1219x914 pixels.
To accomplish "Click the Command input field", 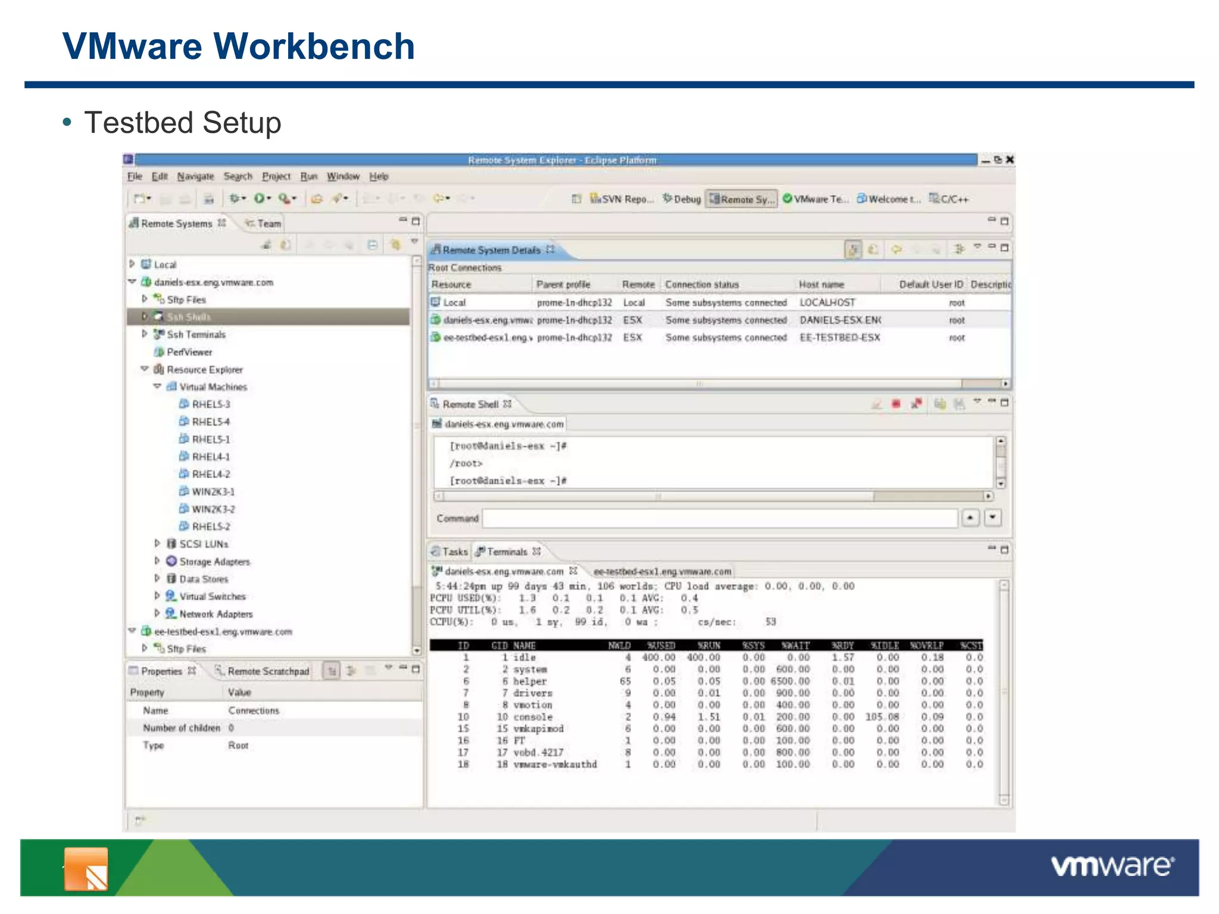I will pyautogui.click(x=720, y=518).
